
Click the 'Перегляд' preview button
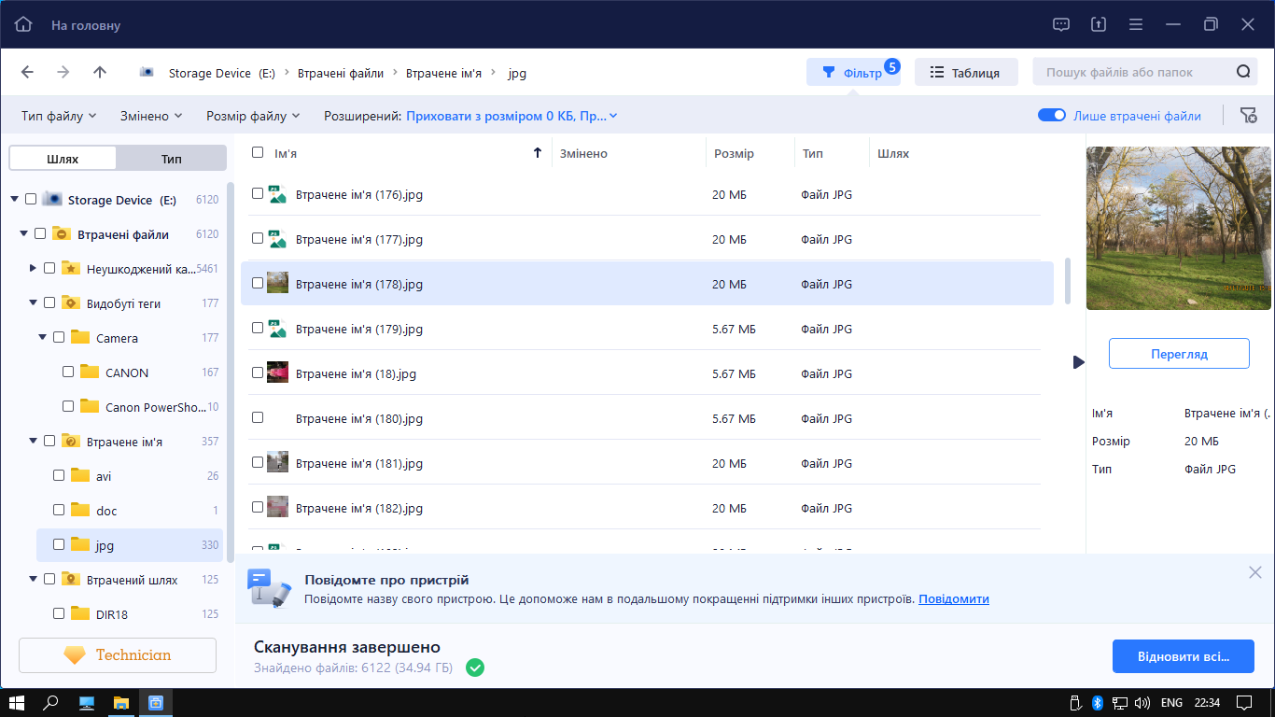1179,354
